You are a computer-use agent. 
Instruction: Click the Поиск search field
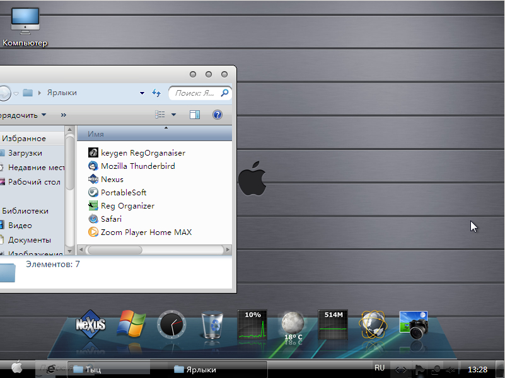[x=194, y=93]
